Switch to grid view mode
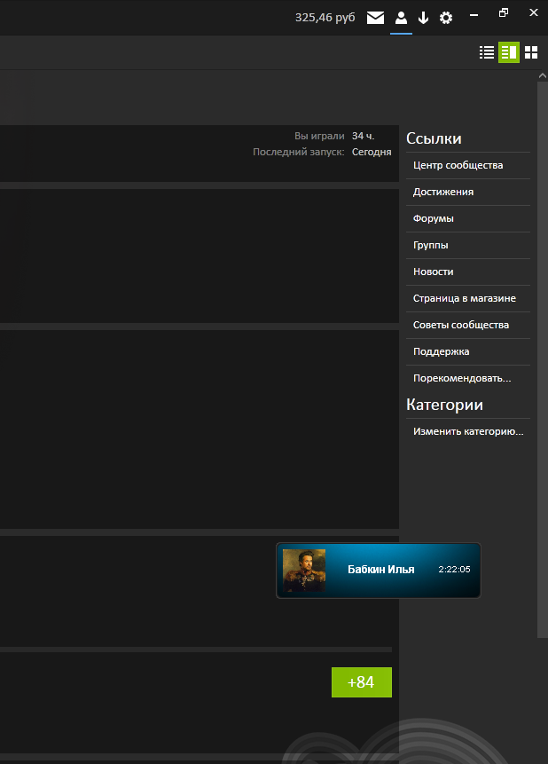The width and height of the screenshot is (548, 764). (531, 52)
